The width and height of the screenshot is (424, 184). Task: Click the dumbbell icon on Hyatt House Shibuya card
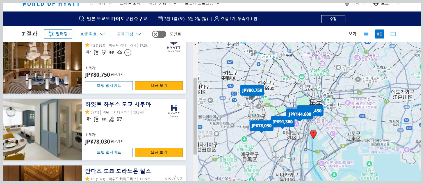click(x=104, y=119)
